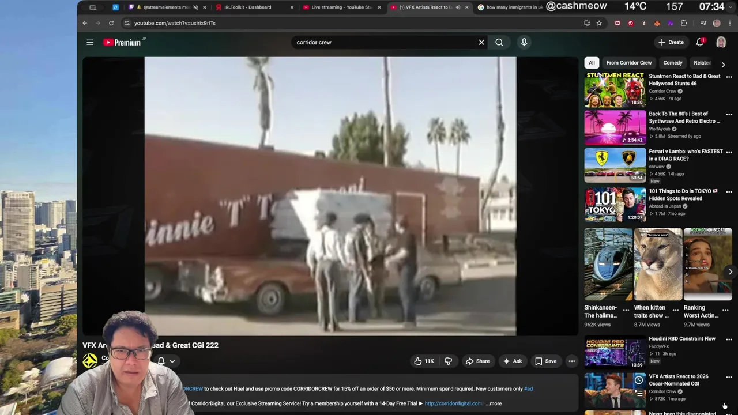Save the video to a playlist
Image resolution: width=738 pixels, height=415 pixels.
(545, 361)
